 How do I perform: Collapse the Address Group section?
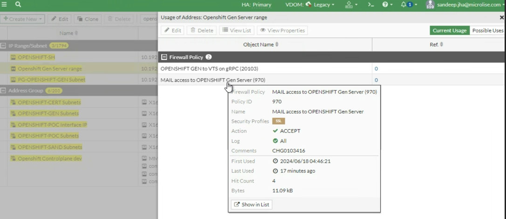pyautogui.click(x=4, y=91)
